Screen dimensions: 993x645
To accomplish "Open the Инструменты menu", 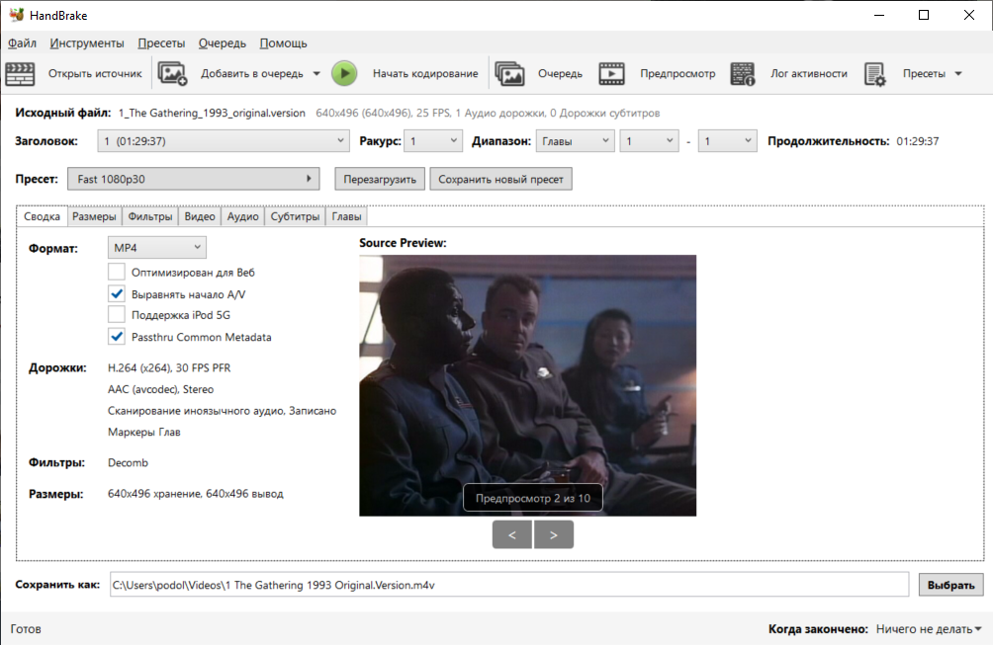I will point(87,43).
